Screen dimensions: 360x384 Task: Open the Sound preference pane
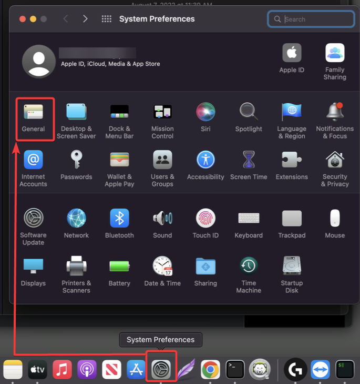(x=162, y=224)
